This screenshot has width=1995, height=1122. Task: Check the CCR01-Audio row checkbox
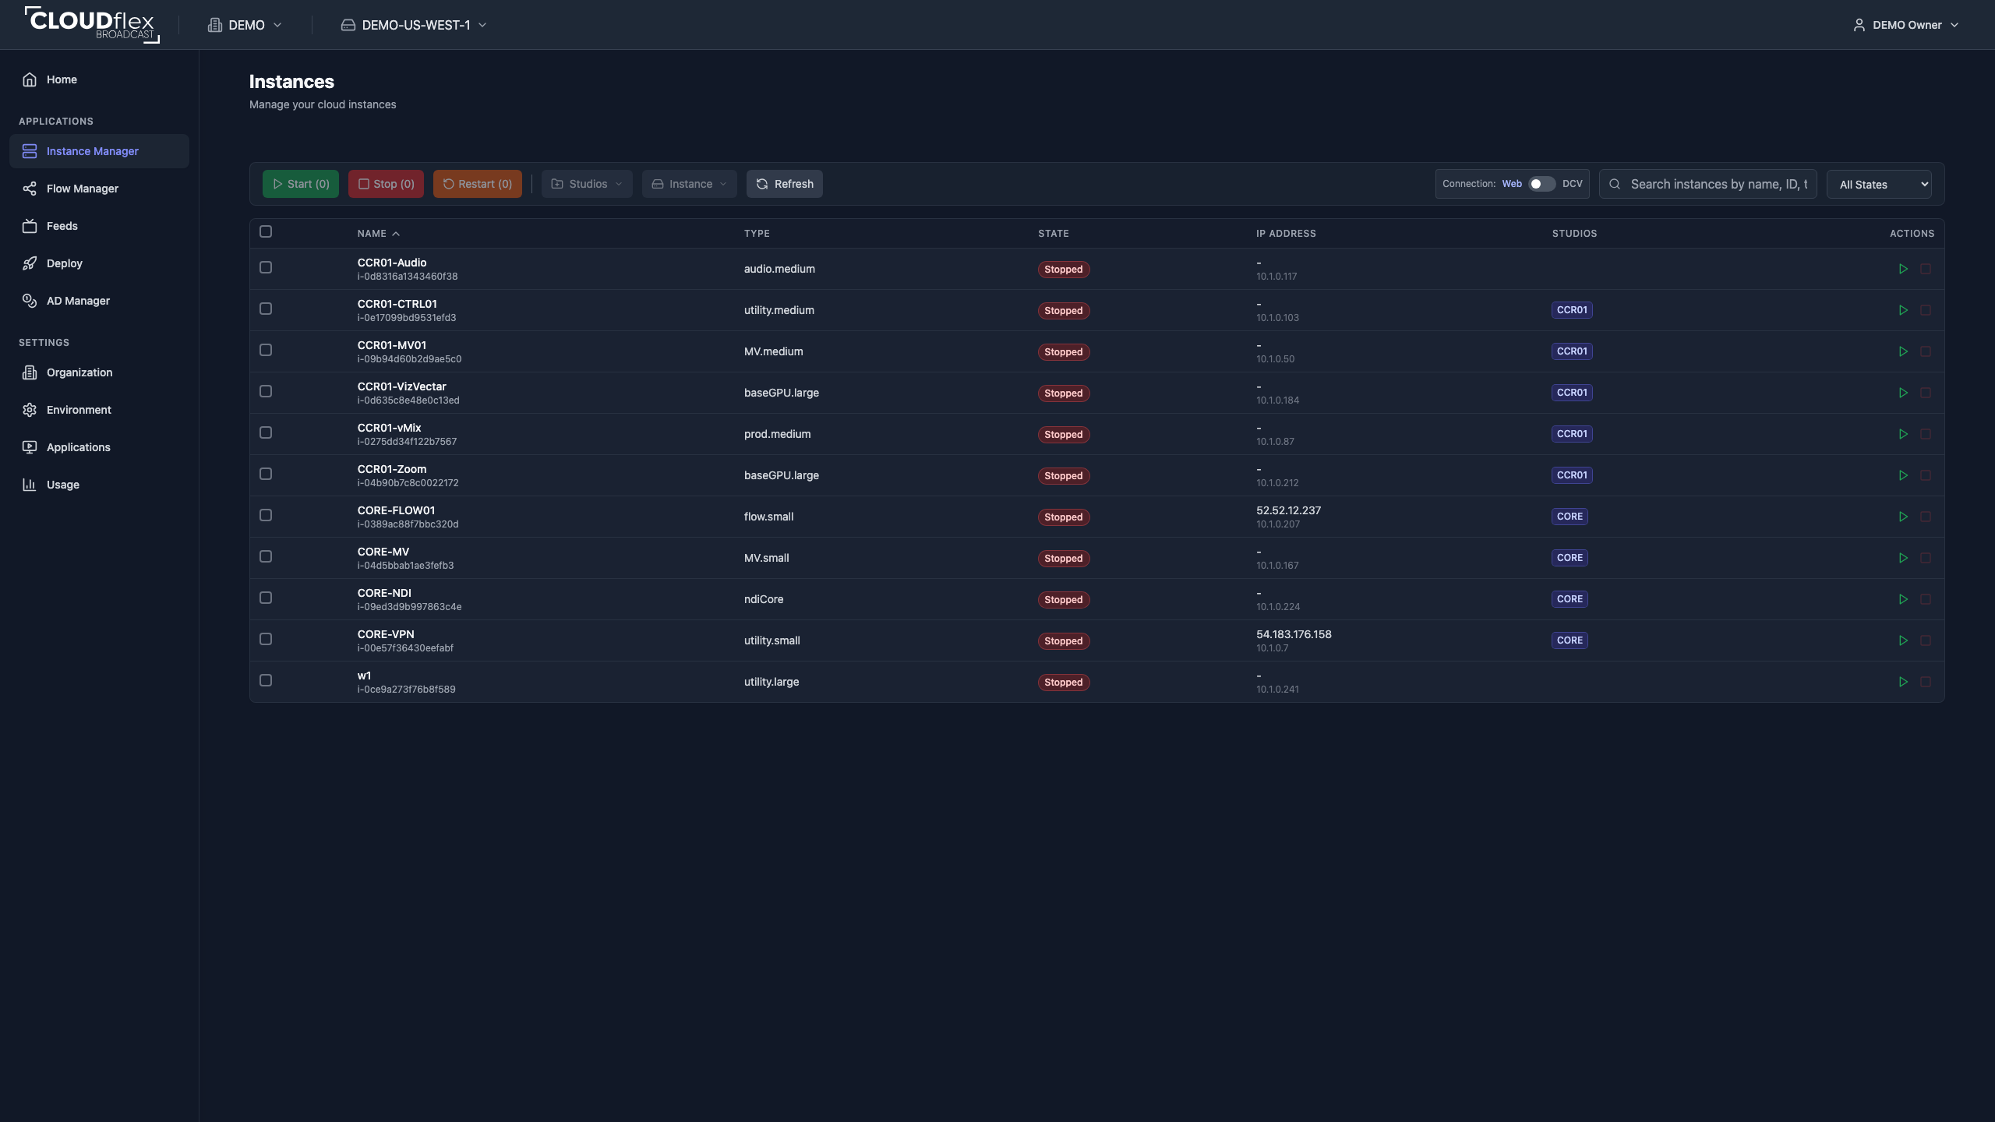(266, 267)
